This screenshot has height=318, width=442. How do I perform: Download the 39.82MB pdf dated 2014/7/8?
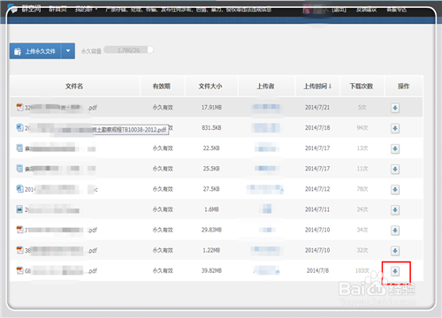[395, 271]
